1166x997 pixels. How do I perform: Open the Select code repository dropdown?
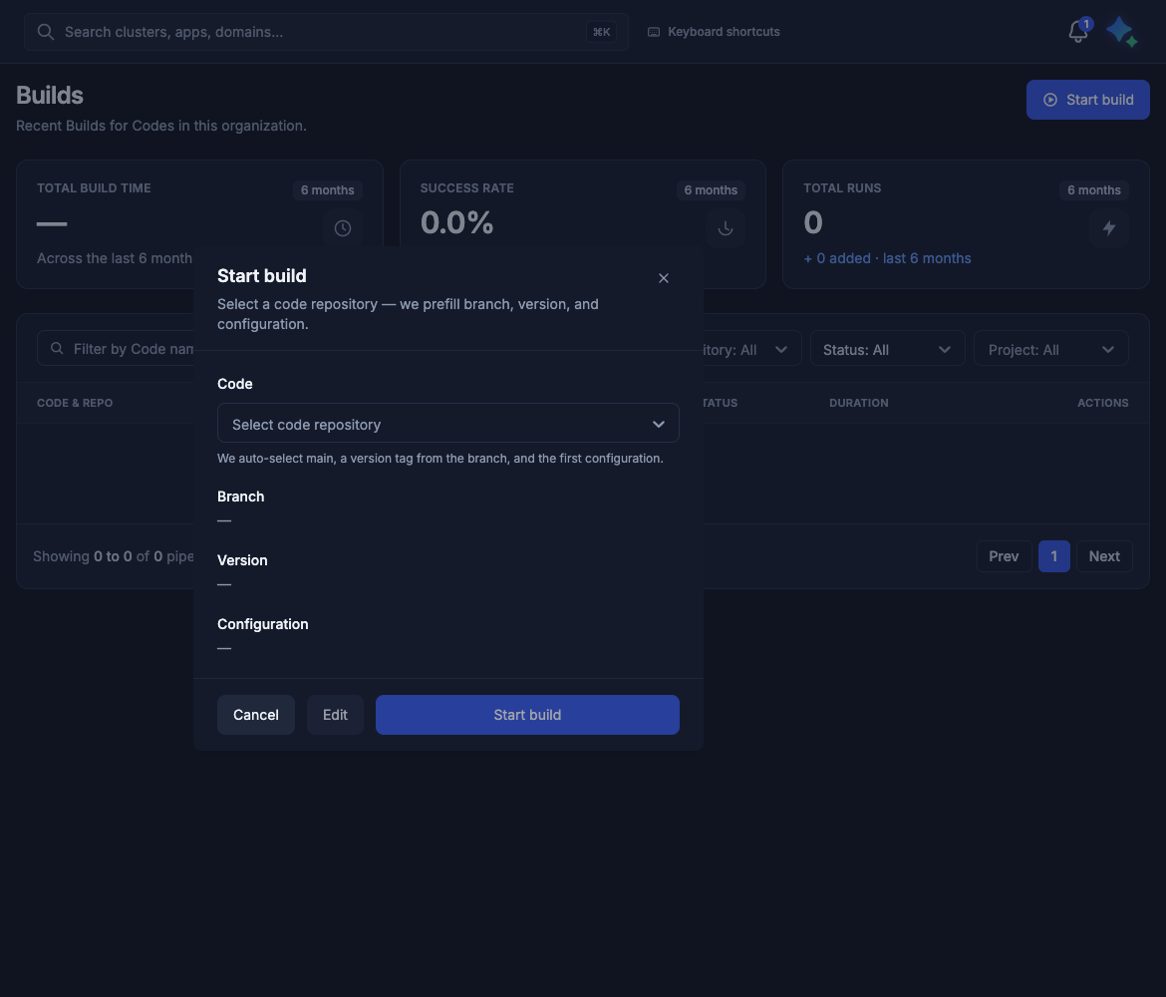447,424
